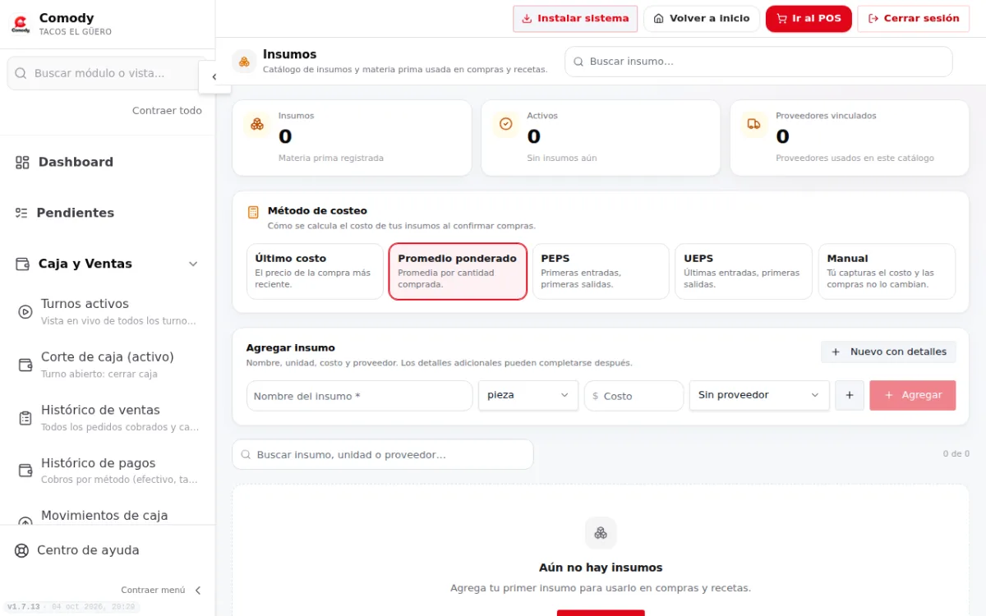Click the empty-state cubes icon
This screenshot has height=616, width=986.
click(x=601, y=533)
